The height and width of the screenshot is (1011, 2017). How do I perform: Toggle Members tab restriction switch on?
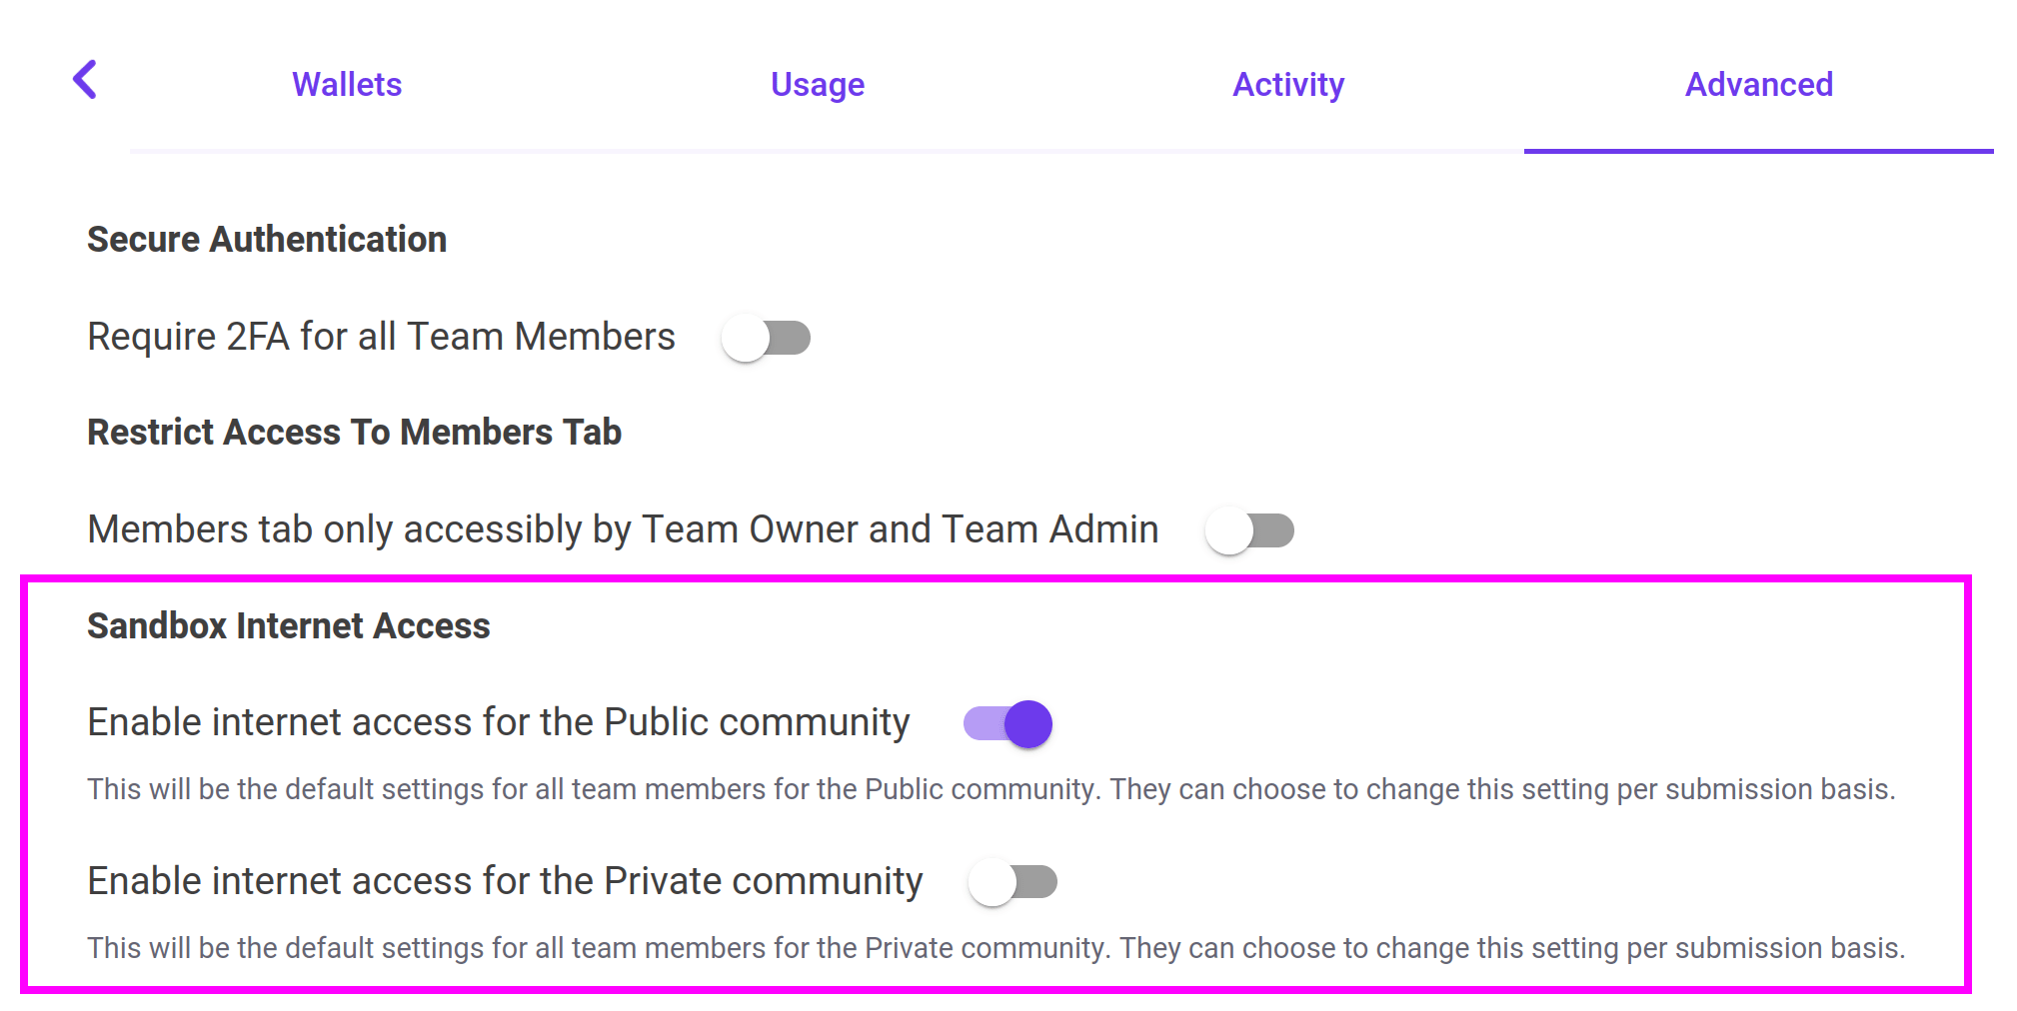pos(1249,530)
